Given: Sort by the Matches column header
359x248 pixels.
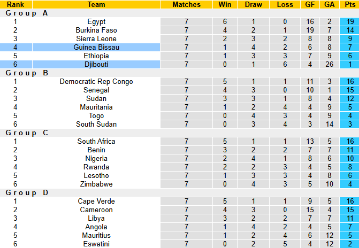Looking at the screenshot, I should [x=186, y=5].
